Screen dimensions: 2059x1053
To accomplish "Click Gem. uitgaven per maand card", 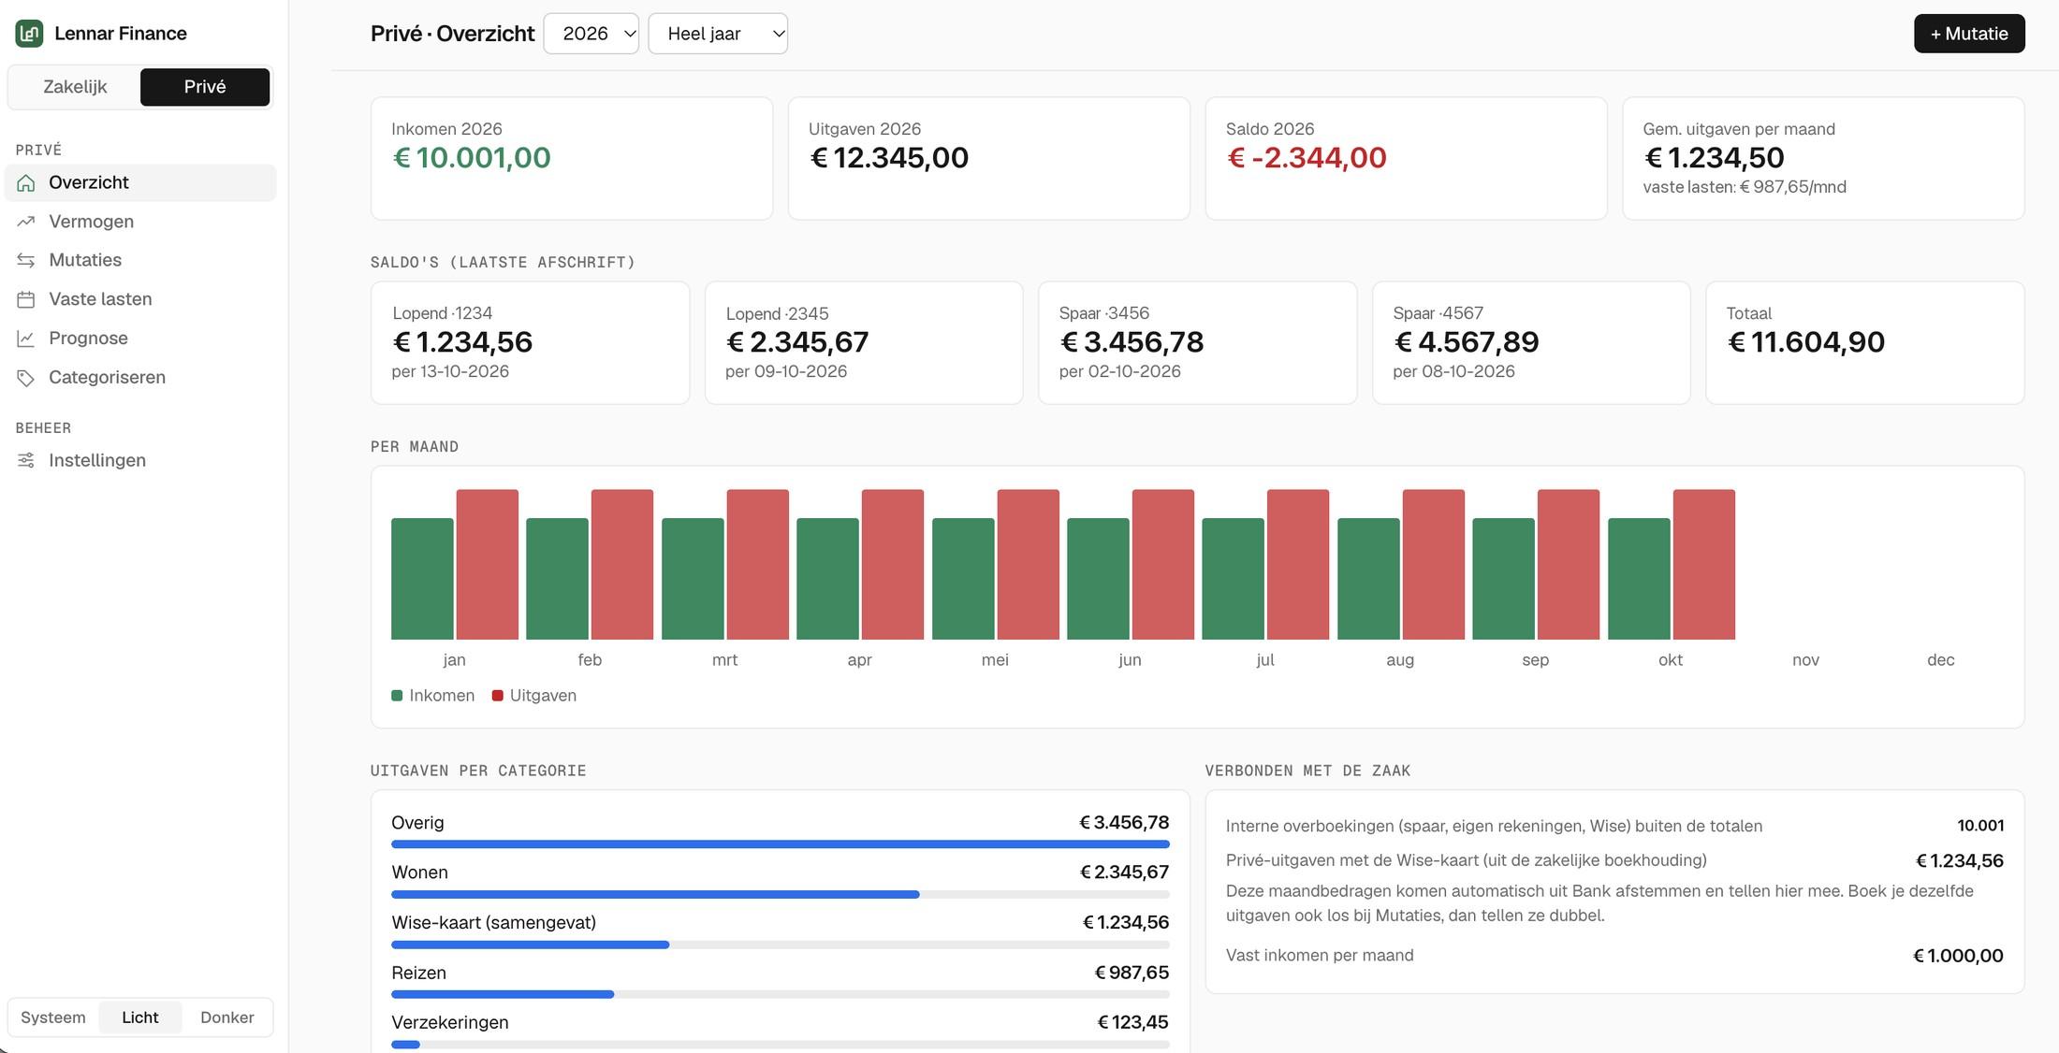I will coord(1824,159).
